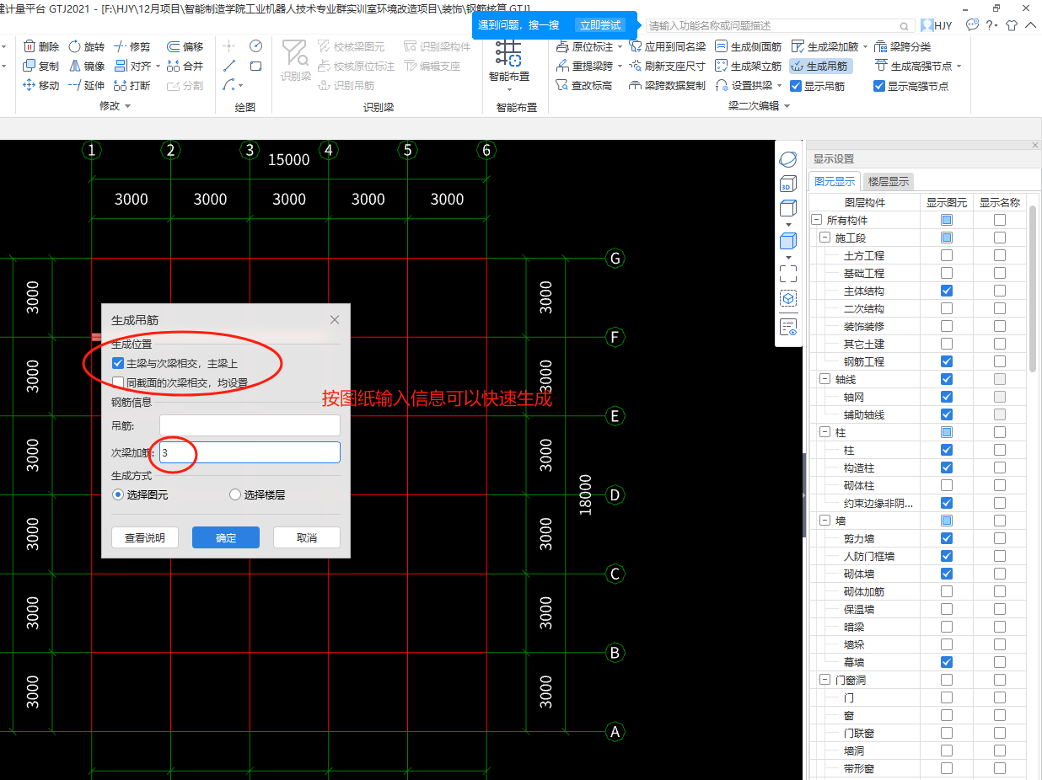Open the skin shirt icon
Screen dimensions: 1042x780
point(1012,25)
